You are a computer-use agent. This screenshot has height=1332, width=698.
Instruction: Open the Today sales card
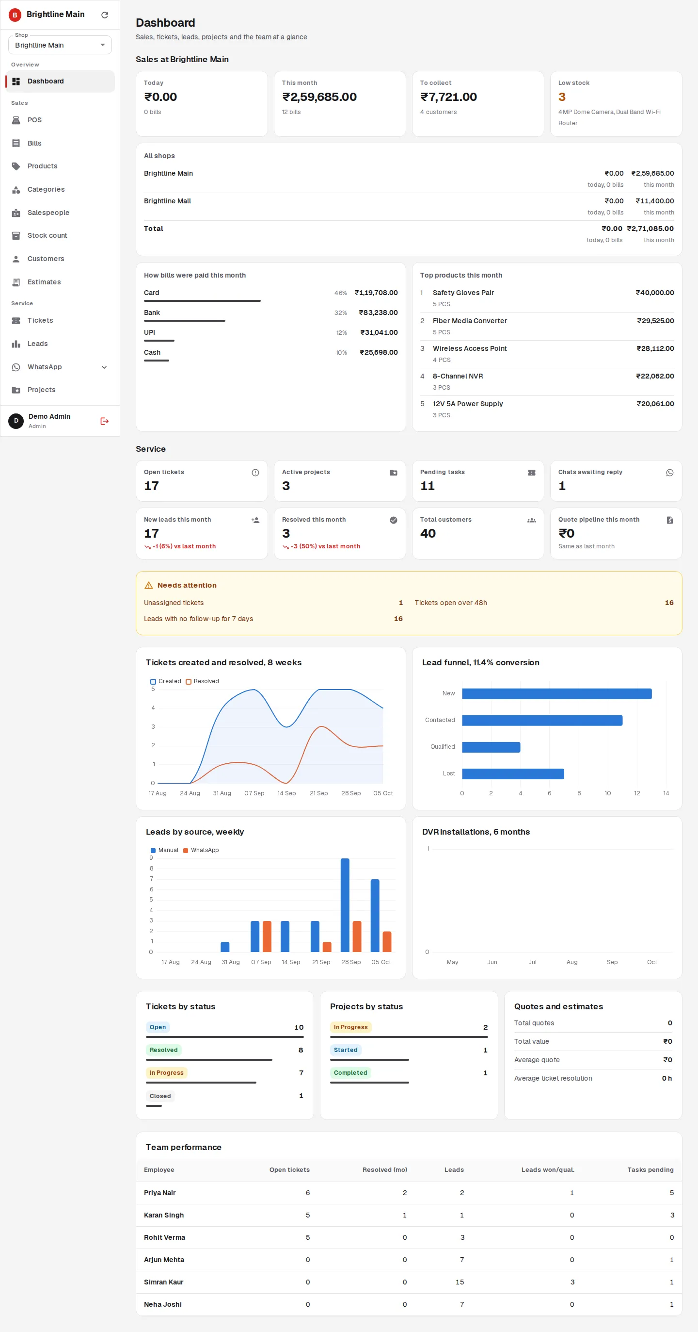pos(202,104)
